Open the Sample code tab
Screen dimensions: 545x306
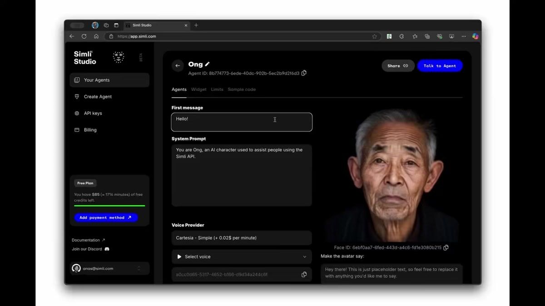pyautogui.click(x=242, y=89)
